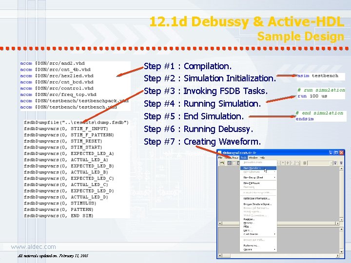351x263 pixels.
Task: Click the '# run simulation' comment text
Action: point(321,90)
